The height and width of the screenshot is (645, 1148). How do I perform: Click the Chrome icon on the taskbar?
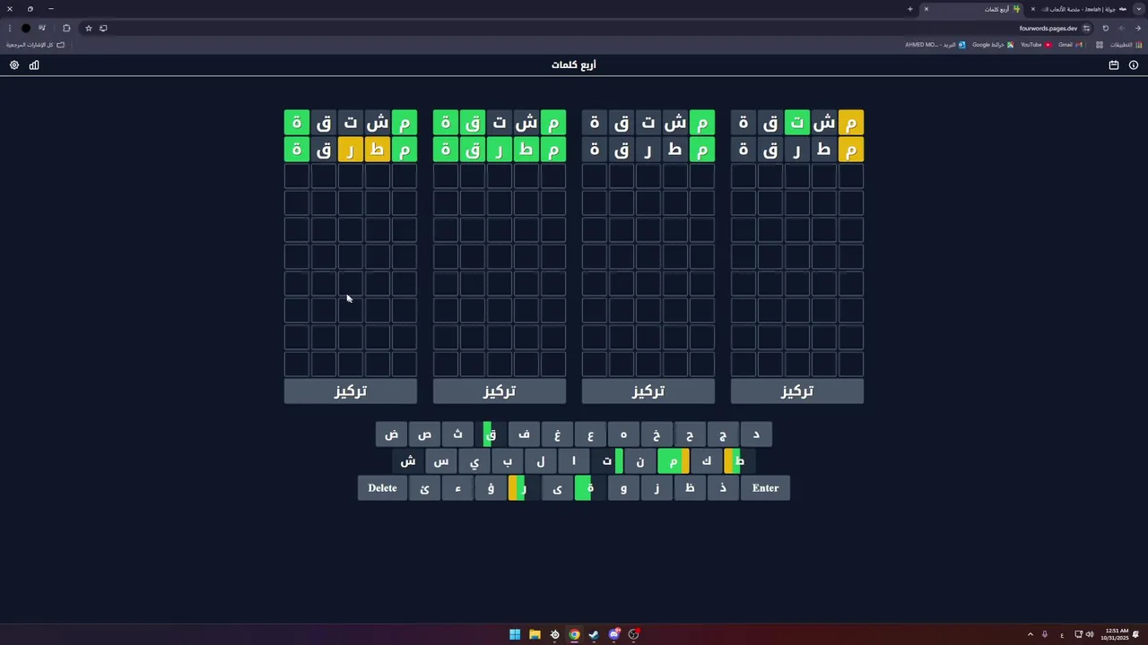click(574, 634)
